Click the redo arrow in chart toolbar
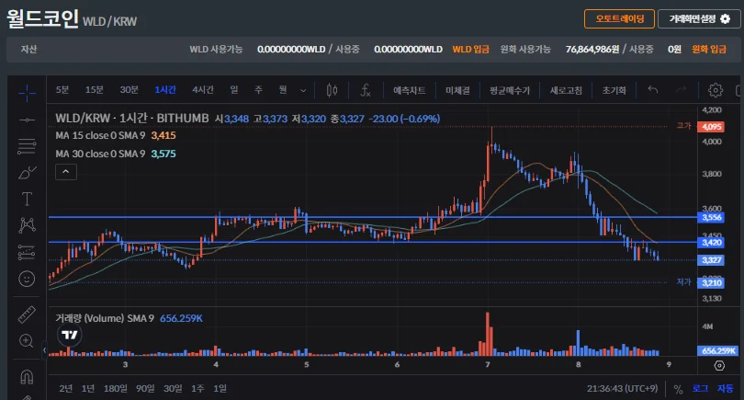 (682, 89)
